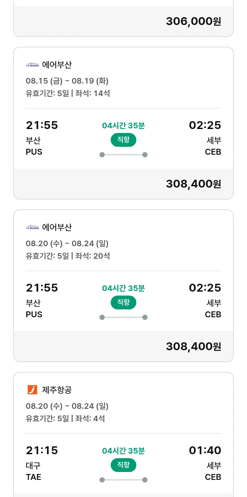Click the Jeju Air orange logo icon

point(32,390)
